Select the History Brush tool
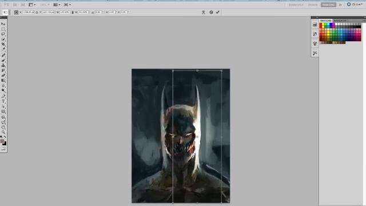The image size is (366, 206). pyautogui.click(x=3, y=70)
